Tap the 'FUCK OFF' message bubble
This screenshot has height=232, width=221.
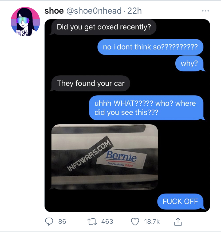(180, 201)
